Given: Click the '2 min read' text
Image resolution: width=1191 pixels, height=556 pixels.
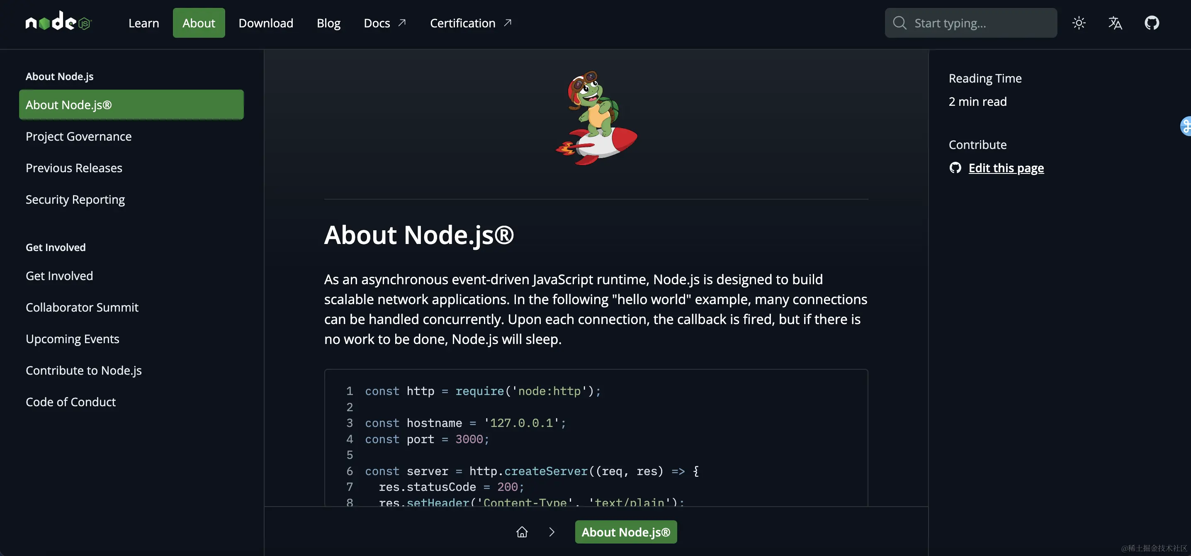Looking at the screenshot, I should tap(977, 101).
